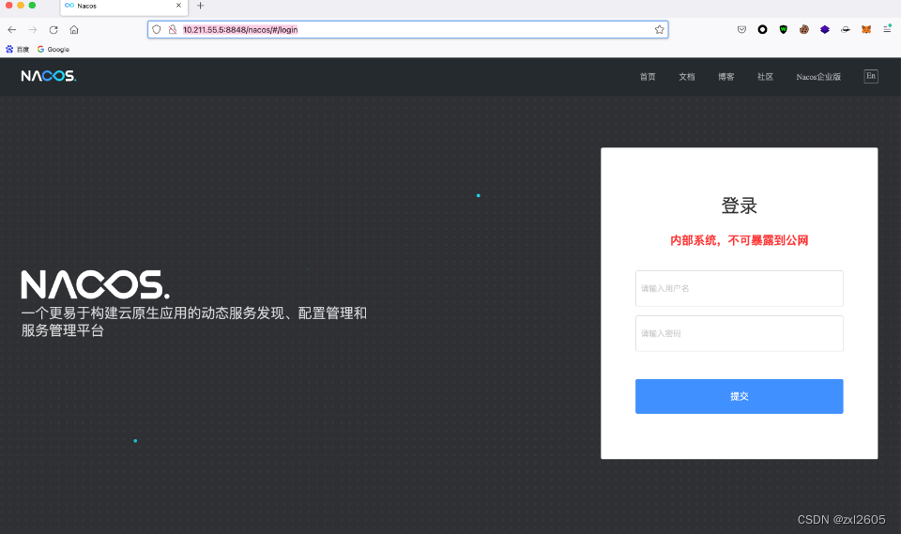Select the Nacos browser tab
This screenshot has height=534, width=901.
click(x=124, y=7)
